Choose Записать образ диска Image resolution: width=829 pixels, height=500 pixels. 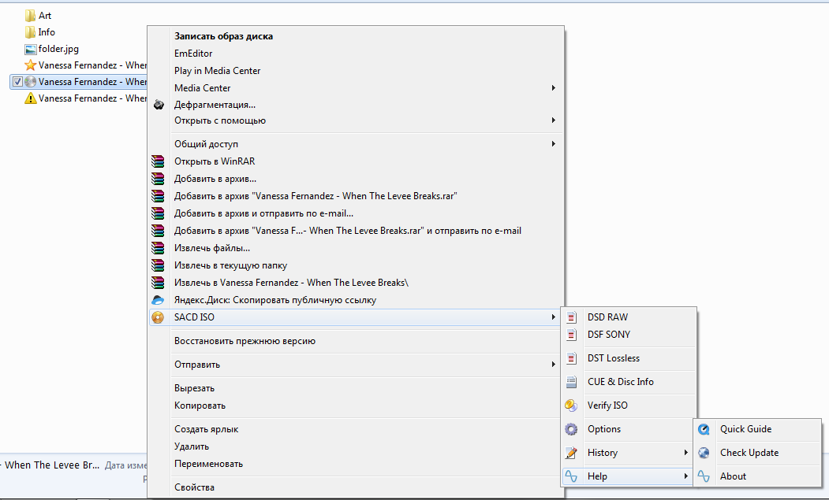[224, 36]
